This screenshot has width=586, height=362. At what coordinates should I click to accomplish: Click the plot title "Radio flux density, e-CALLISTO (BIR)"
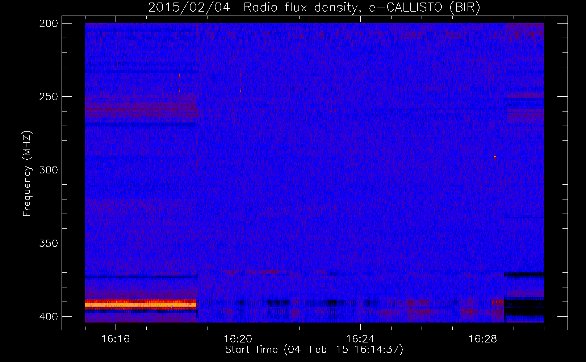[x=362, y=8]
